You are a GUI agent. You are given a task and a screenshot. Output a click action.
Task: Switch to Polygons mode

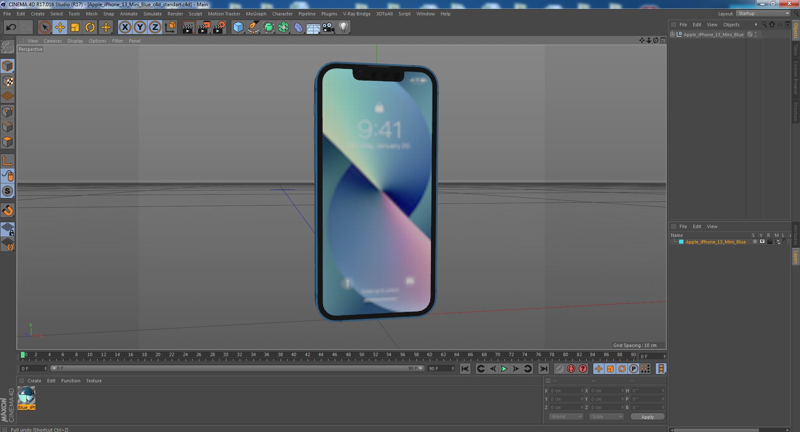(8, 142)
